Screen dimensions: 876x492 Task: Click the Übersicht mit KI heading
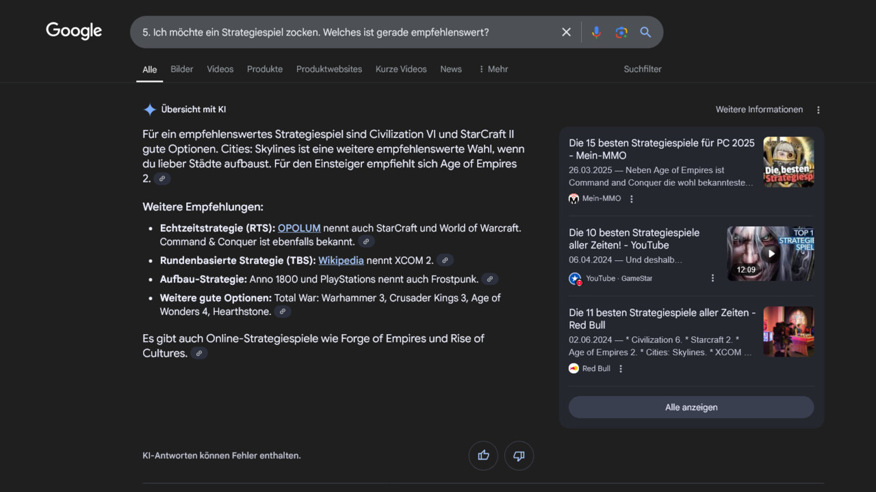tap(194, 109)
